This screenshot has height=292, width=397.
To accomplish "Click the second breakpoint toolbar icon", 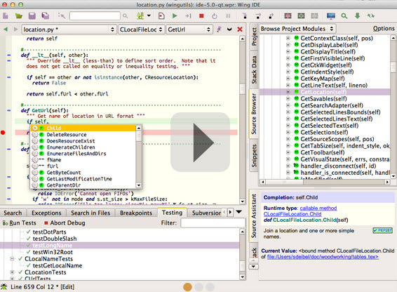I will click(x=301, y=15).
